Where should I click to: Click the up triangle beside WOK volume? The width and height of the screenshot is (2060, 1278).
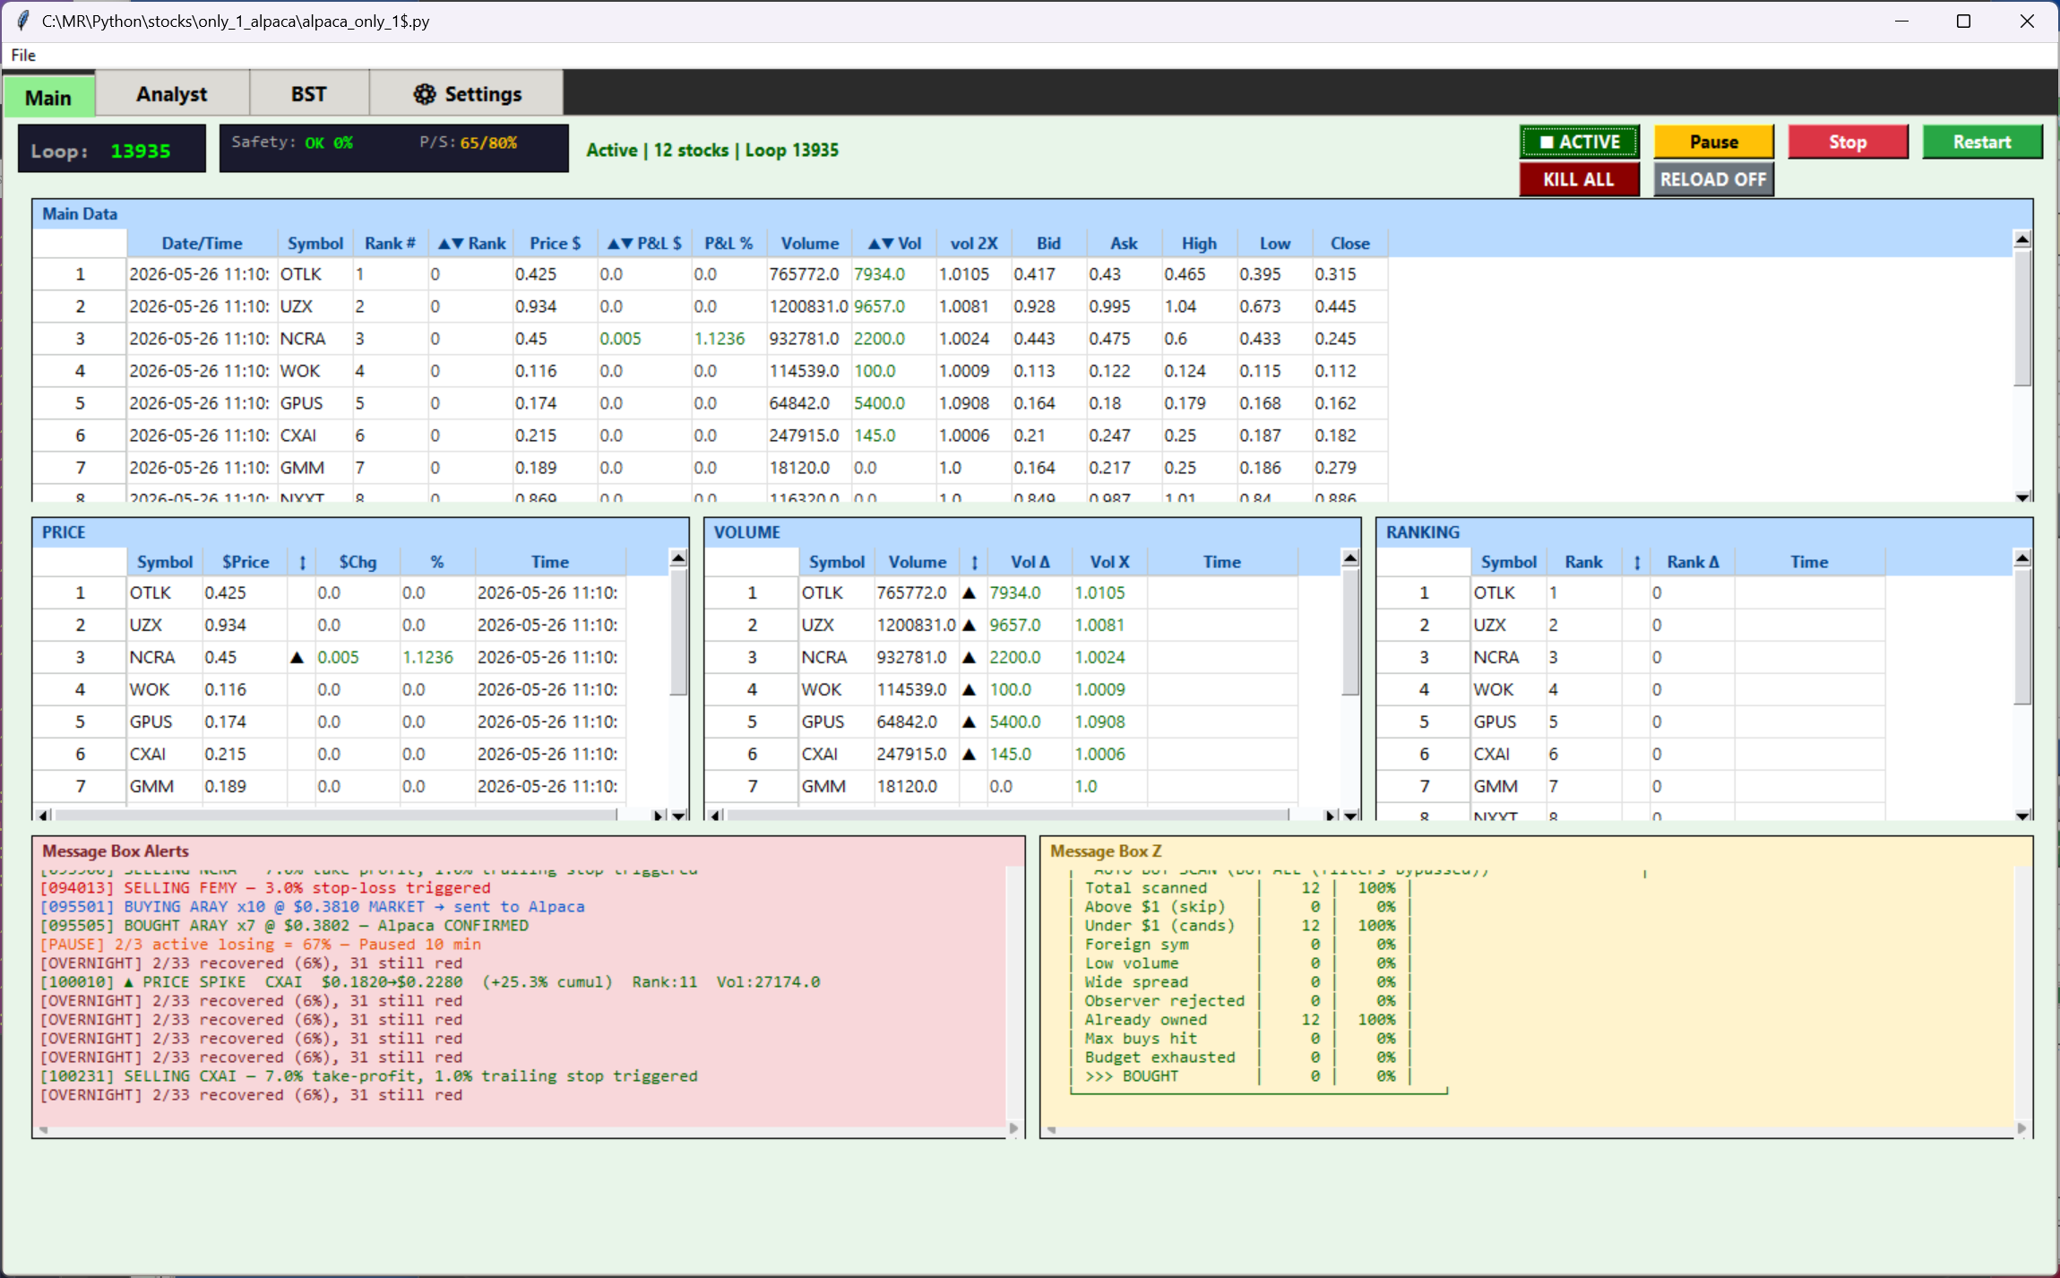969,690
